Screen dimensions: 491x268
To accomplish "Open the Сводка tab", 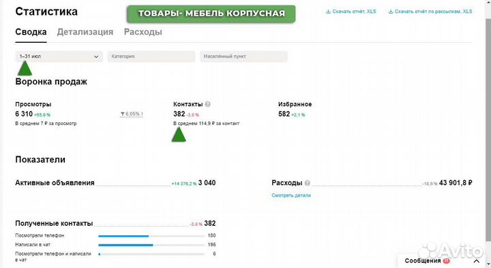I will [x=31, y=32].
